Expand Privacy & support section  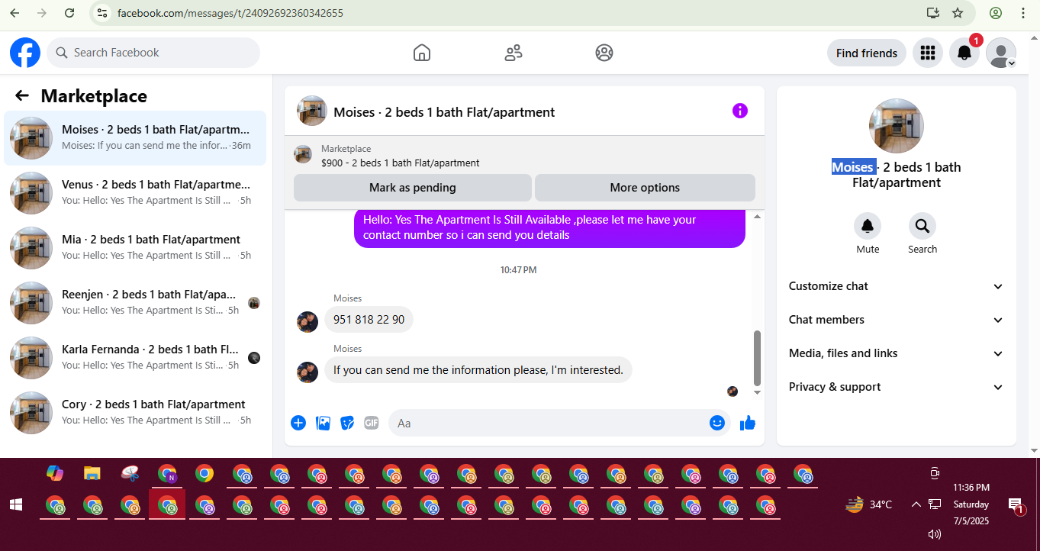897,387
